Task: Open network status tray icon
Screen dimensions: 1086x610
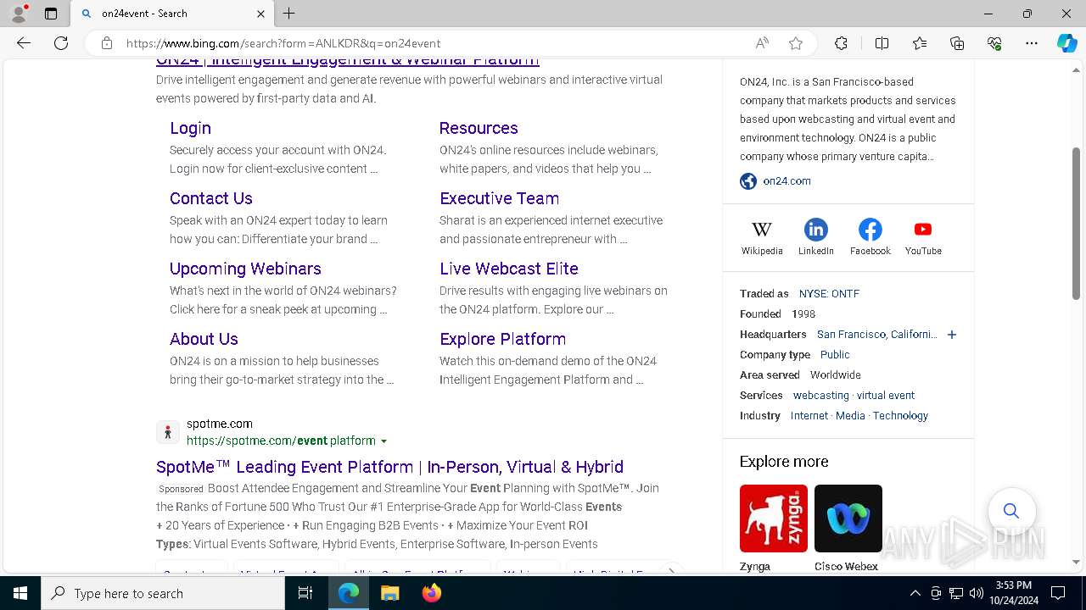Action: pyautogui.click(x=955, y=593)
